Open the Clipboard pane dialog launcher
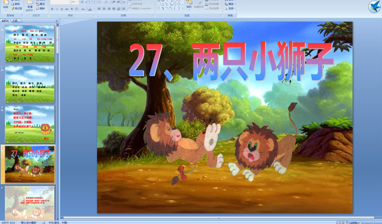 coord(21,15)
